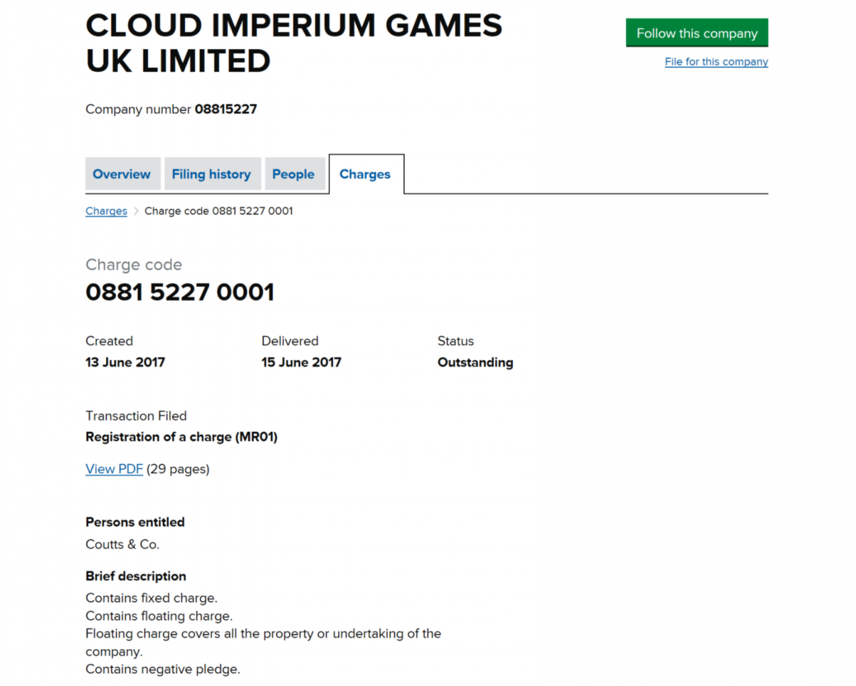Click the breadcrumb text Charge code 0881 5227 0001
856x686 pixels.
tap(219, 211)
